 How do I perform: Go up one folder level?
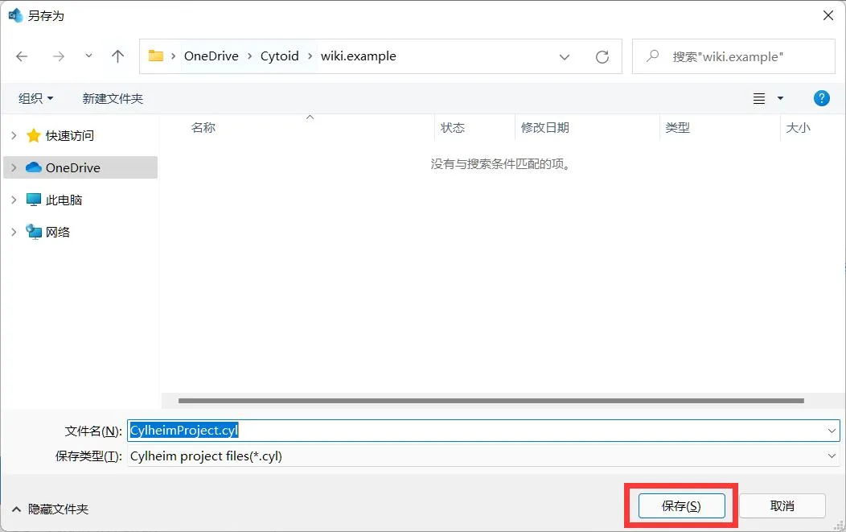pos(117,56)
